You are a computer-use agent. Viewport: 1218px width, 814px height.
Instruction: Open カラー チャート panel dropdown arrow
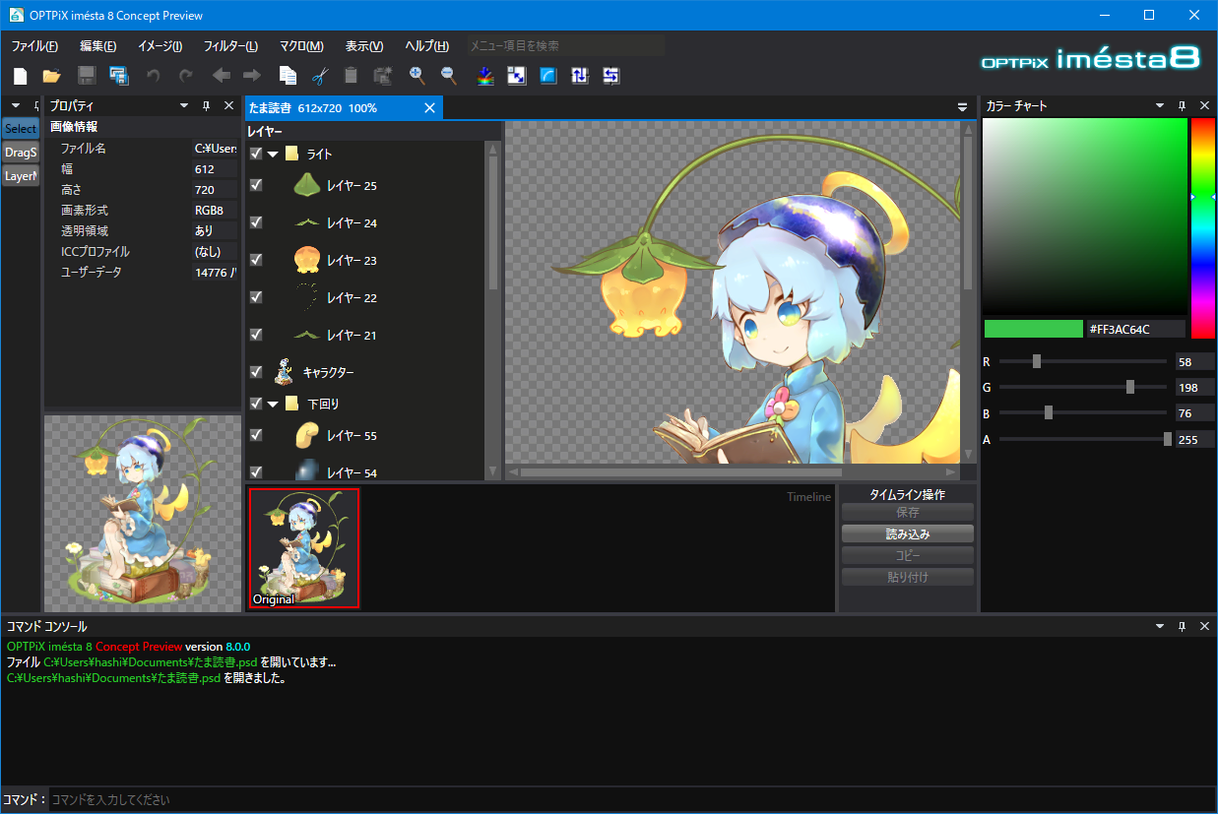pyautogui.click(x=1160, y=105)
